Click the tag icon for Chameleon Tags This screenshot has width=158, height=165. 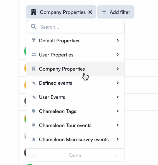tap(34, 111)
